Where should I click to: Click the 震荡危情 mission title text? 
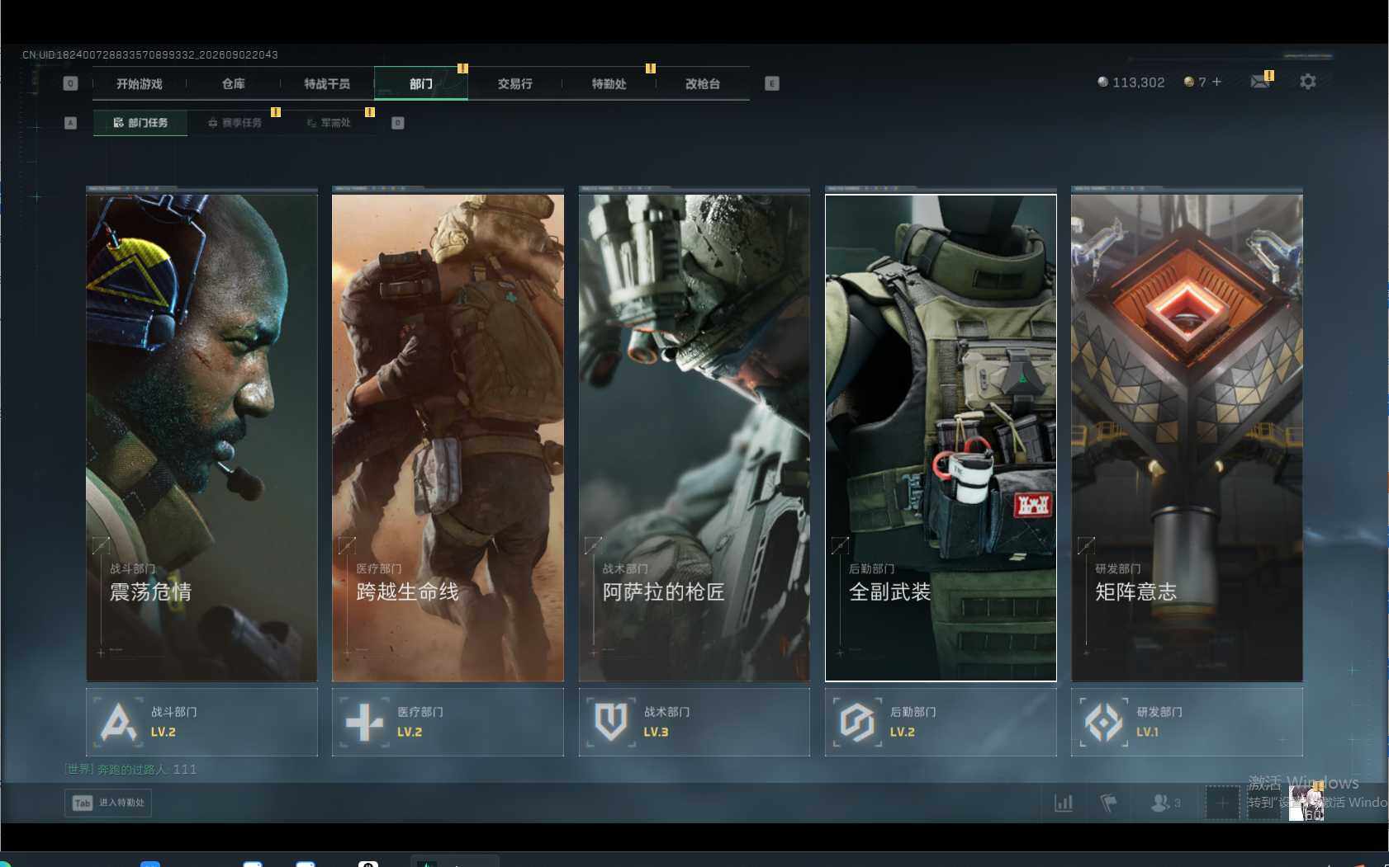click(151, 592)
